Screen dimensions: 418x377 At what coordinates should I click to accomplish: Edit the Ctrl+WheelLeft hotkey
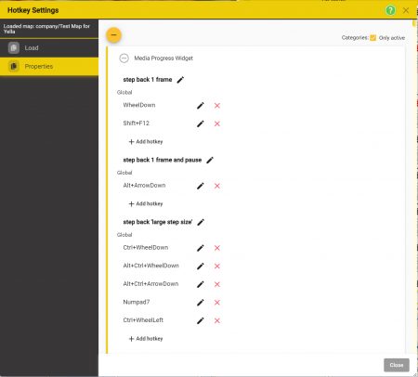click(x=201, y=320)
